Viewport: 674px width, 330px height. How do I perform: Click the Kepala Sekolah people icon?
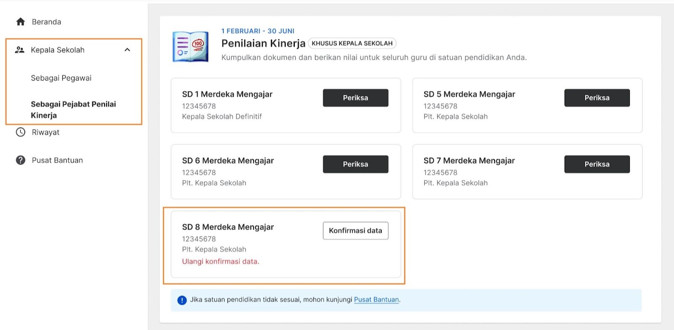[x=19, y=50]
